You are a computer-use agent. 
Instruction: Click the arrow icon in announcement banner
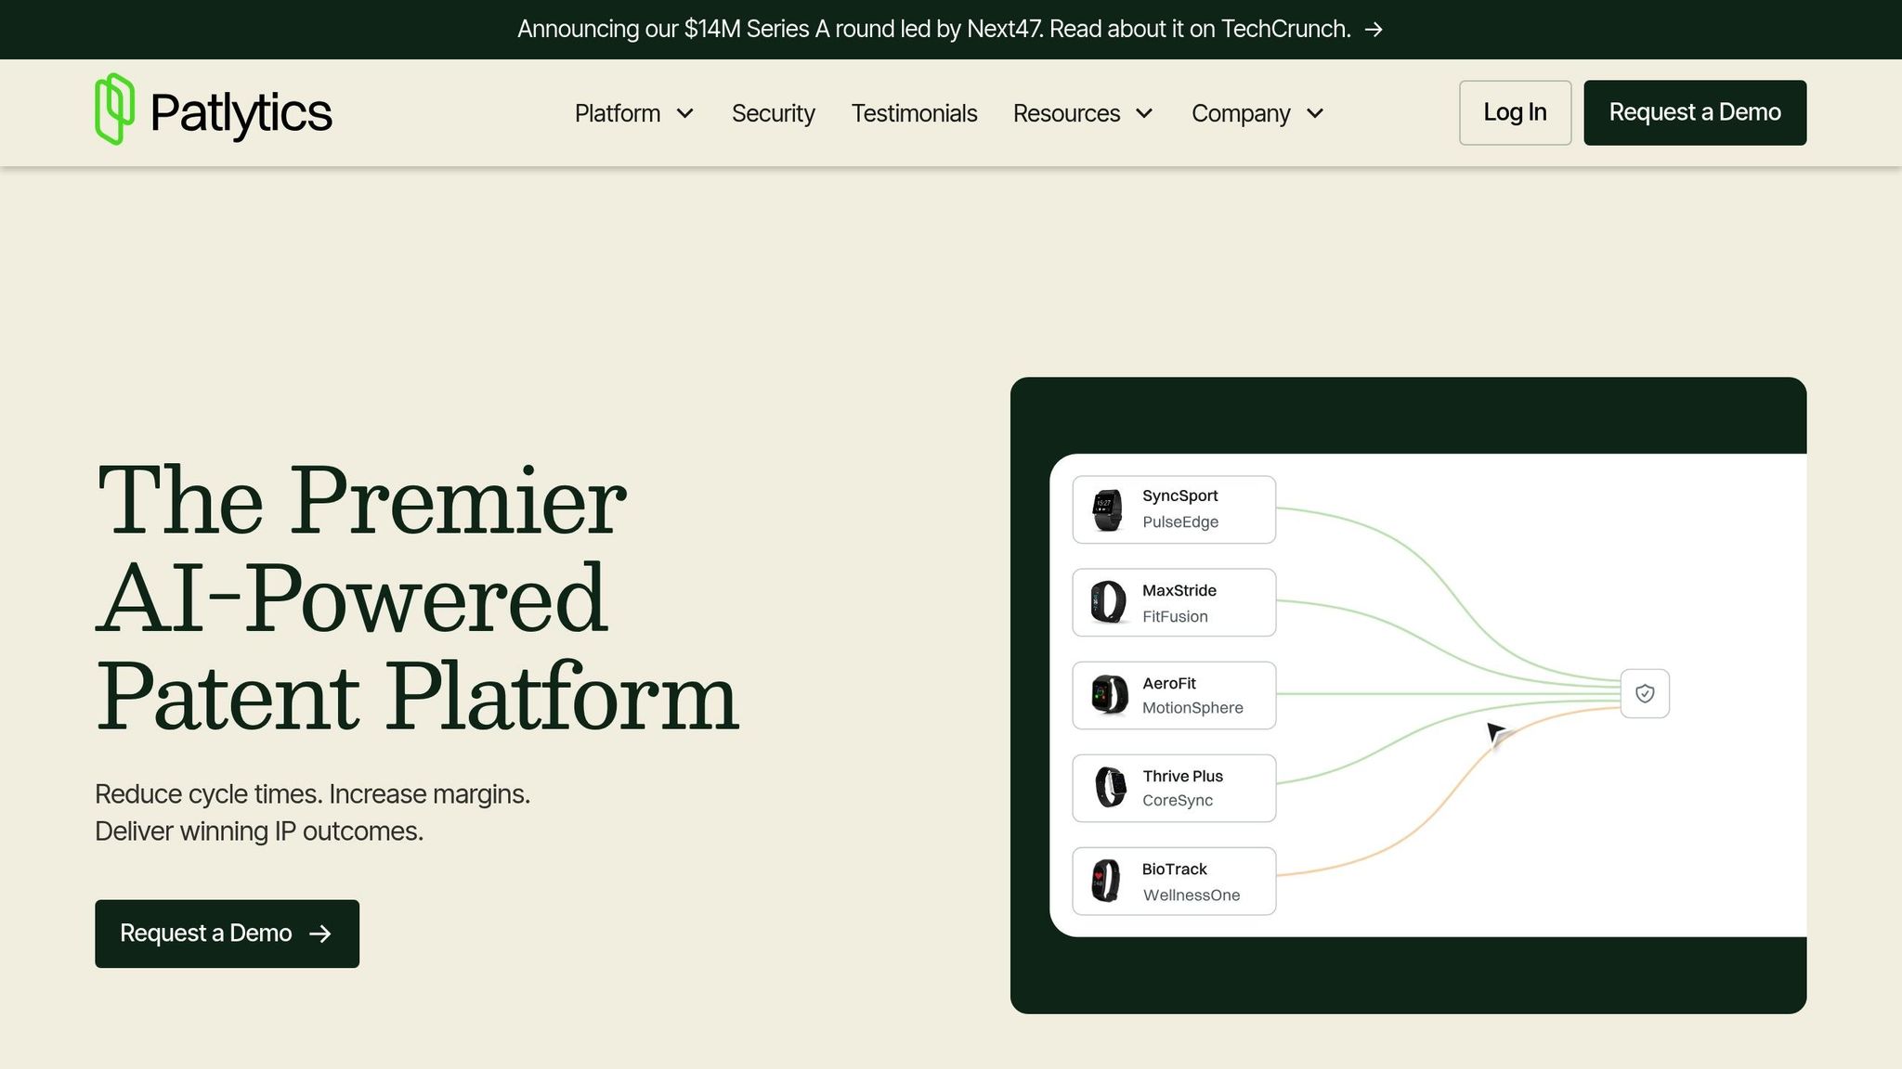coord(1374,30)
